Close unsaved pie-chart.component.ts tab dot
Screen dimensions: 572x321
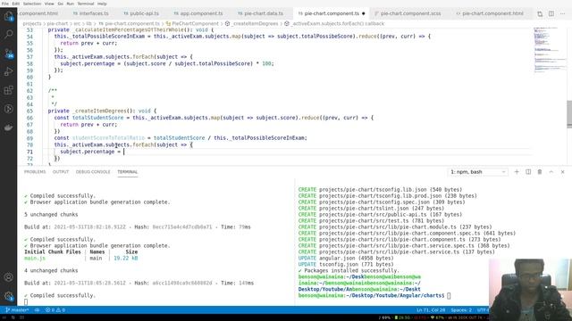(364, 13)
